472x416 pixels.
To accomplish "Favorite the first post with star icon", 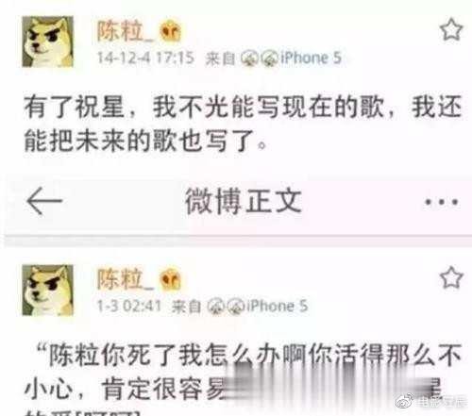I will [451, 29].
